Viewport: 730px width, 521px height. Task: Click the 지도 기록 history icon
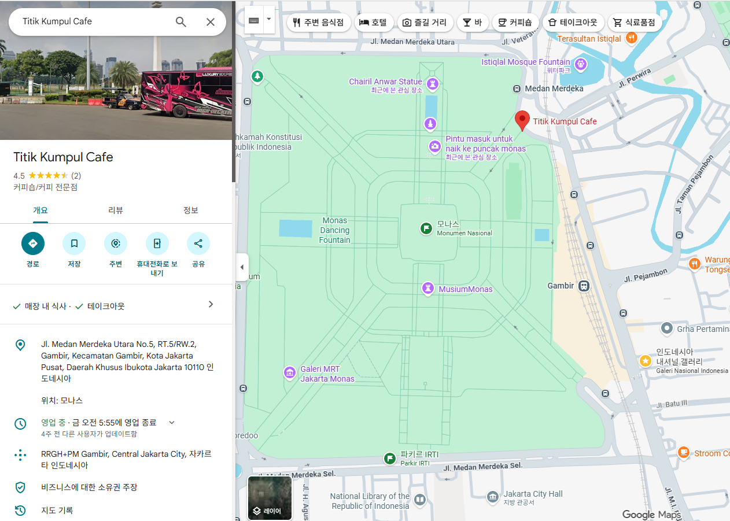[x=20, y=511]
